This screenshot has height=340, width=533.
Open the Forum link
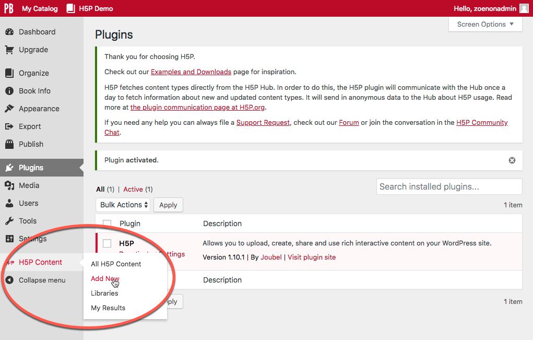click(349, 122)
